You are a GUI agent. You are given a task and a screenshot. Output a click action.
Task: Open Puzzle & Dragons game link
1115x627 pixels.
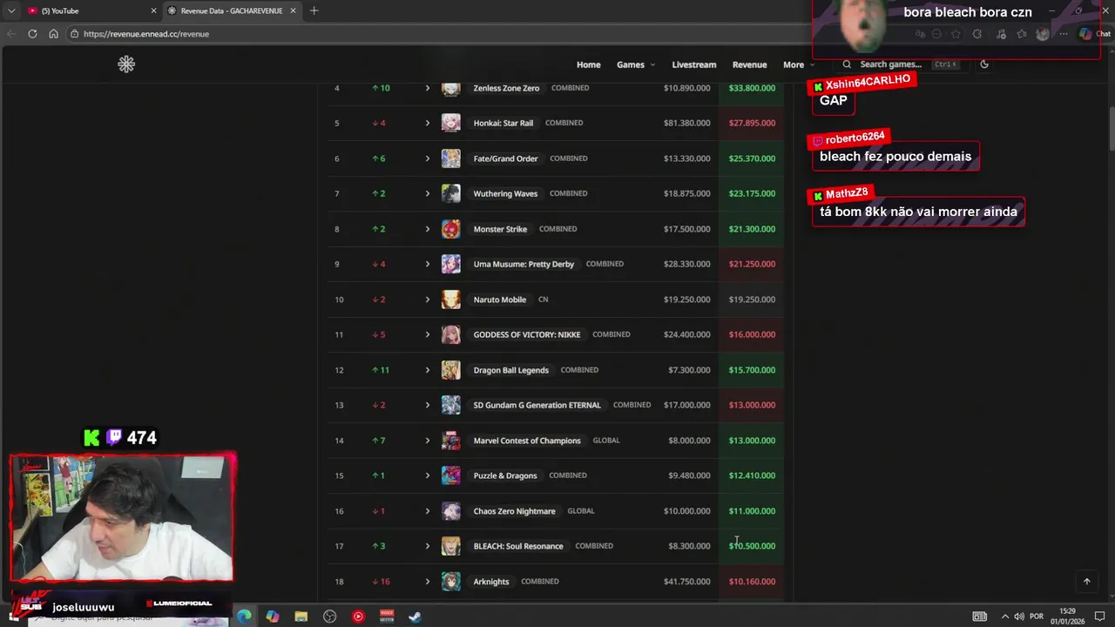pyautogui.click(x=505, y=475)
